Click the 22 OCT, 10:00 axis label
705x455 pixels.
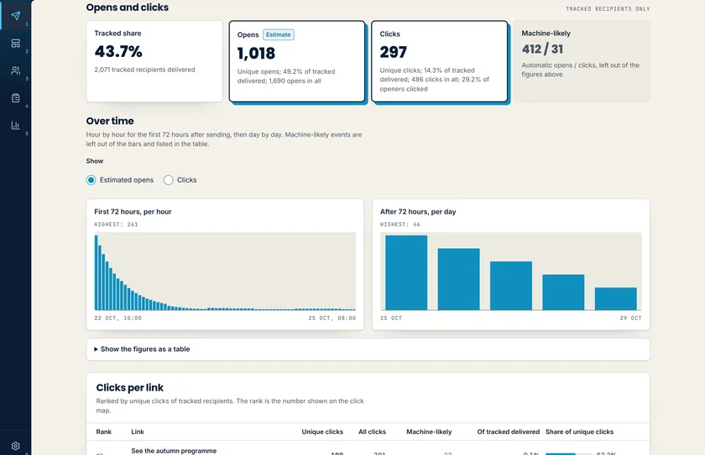click(117, 318)
